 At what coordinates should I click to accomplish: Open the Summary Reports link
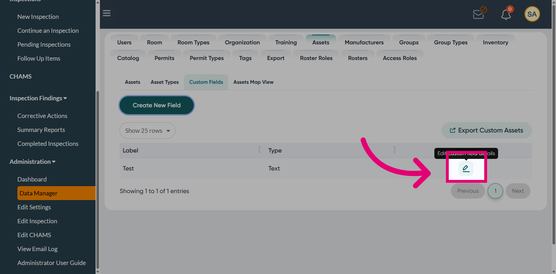pos(41,130)
